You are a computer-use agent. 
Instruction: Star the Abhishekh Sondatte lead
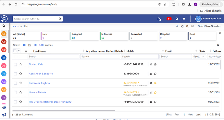point(20,74)
